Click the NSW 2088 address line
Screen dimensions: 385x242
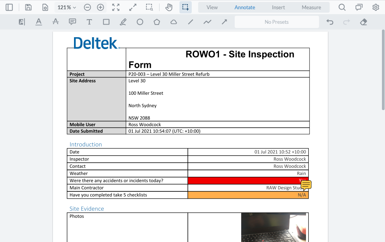click(139, 118)
